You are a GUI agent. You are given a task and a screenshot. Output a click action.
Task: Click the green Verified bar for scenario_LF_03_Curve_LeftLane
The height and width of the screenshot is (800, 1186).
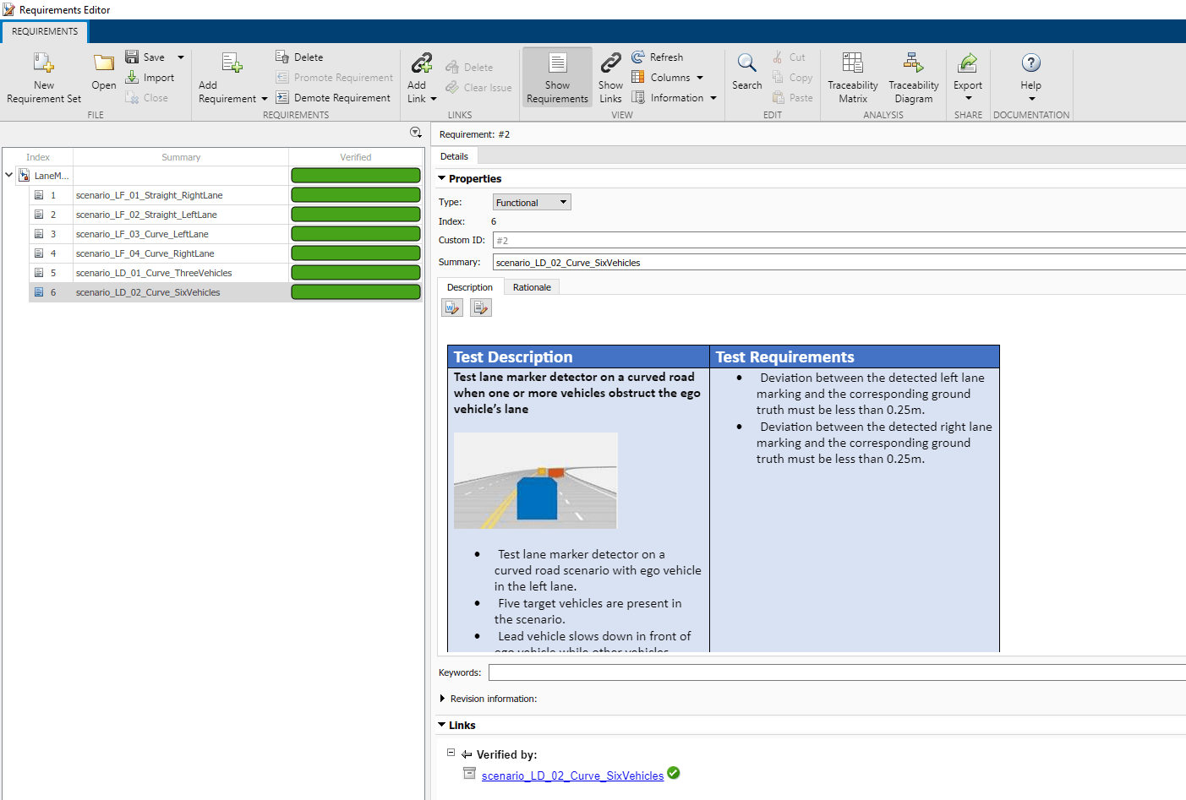pos(356,234)
